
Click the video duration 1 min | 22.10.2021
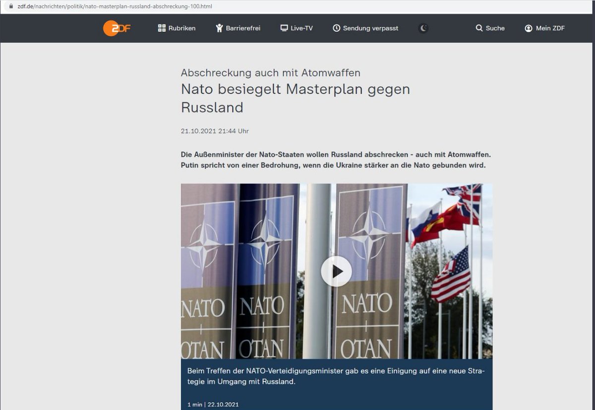coord(213,405)
